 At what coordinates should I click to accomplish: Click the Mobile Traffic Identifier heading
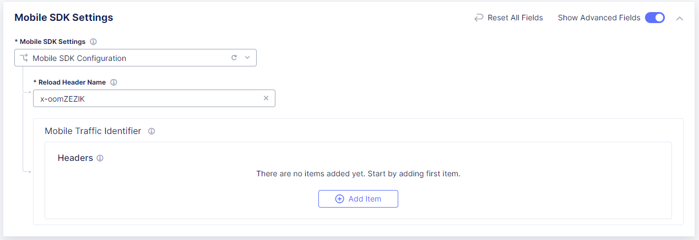93,131
